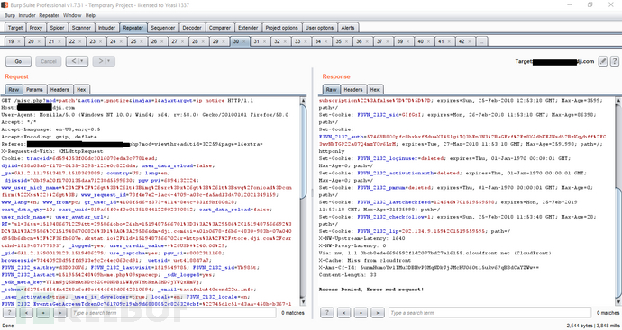
Task: Close Repeater tab 36 with its x
Action: pyautogui.click(x=367, y=41)
